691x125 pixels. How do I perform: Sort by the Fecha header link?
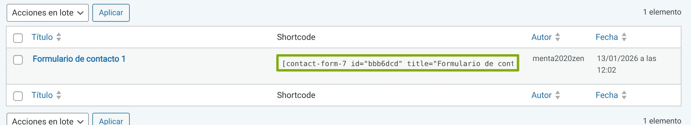point(606,37)
